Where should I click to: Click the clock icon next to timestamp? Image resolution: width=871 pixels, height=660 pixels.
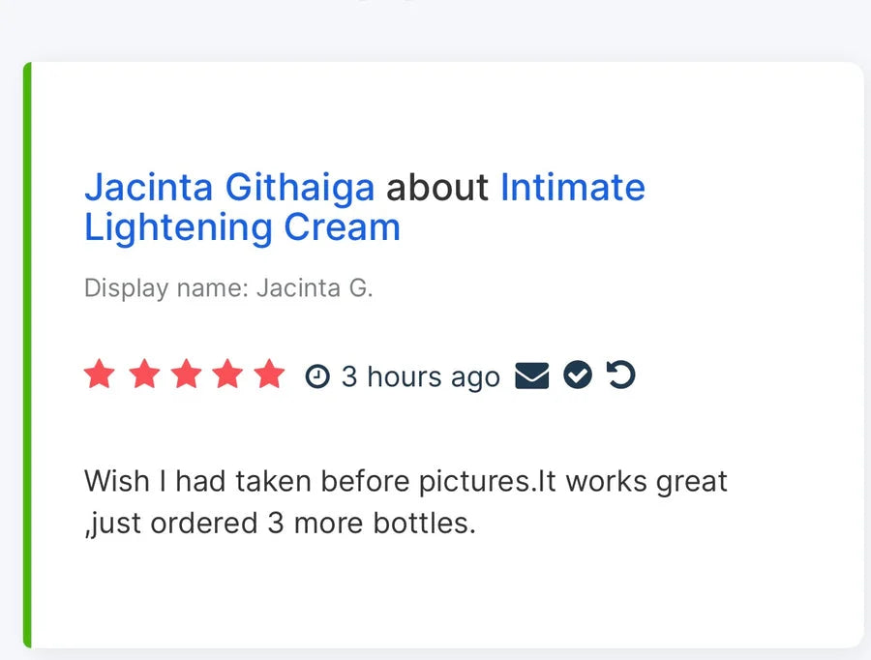click(317, 376)
